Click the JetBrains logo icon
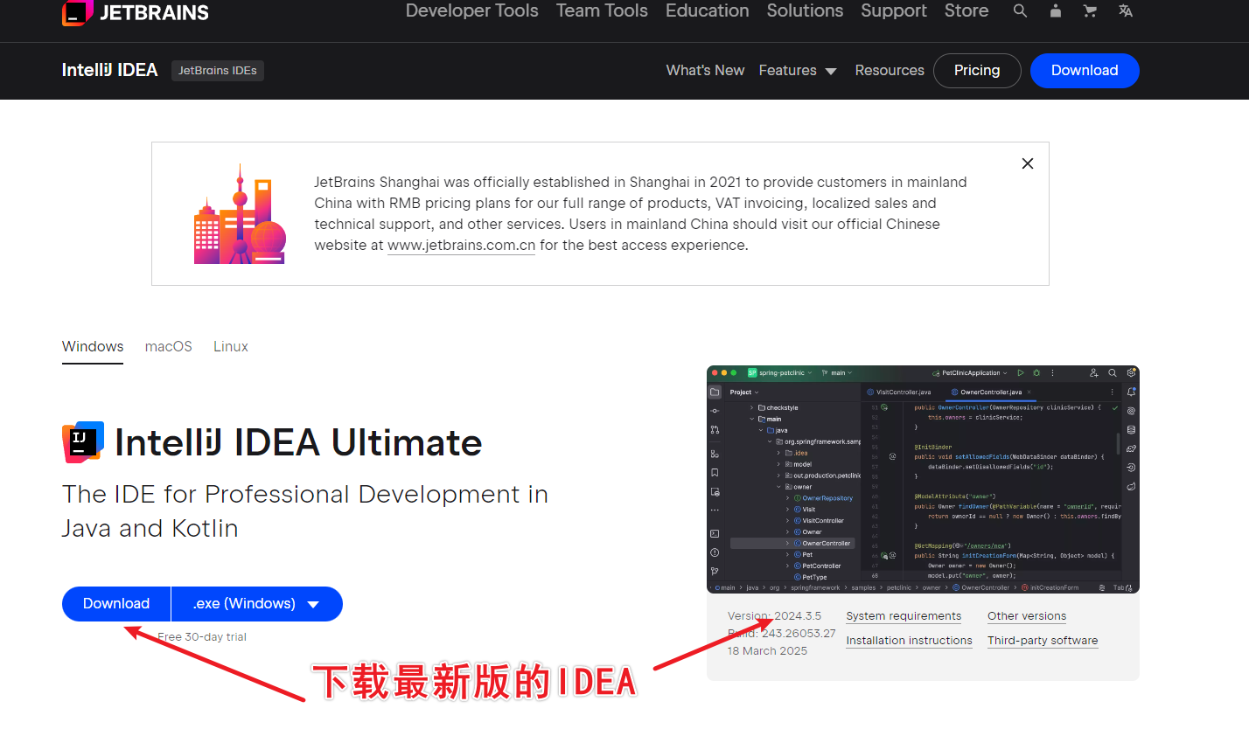Image resolution: width=1249 pixels, height=736 pixels. coord(77,12)
